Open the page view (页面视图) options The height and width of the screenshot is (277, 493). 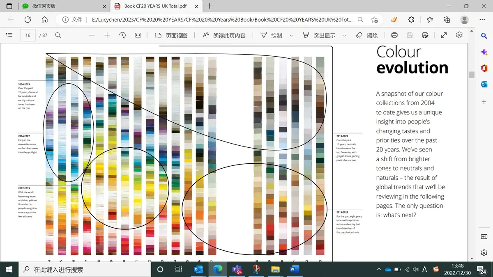171,35
